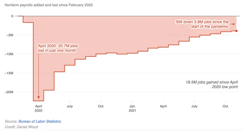Click the October 2021 x-axis label

click(226, 106)
